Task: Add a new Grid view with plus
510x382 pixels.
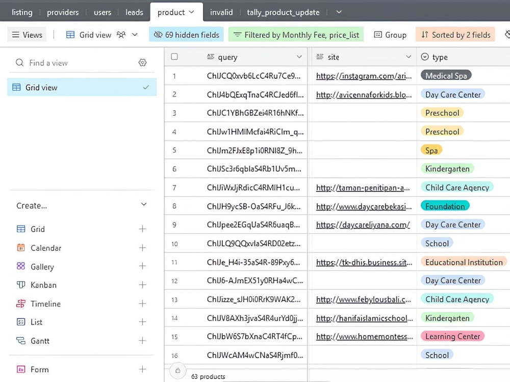Action: pyautogui.click(x=142, y=229)
